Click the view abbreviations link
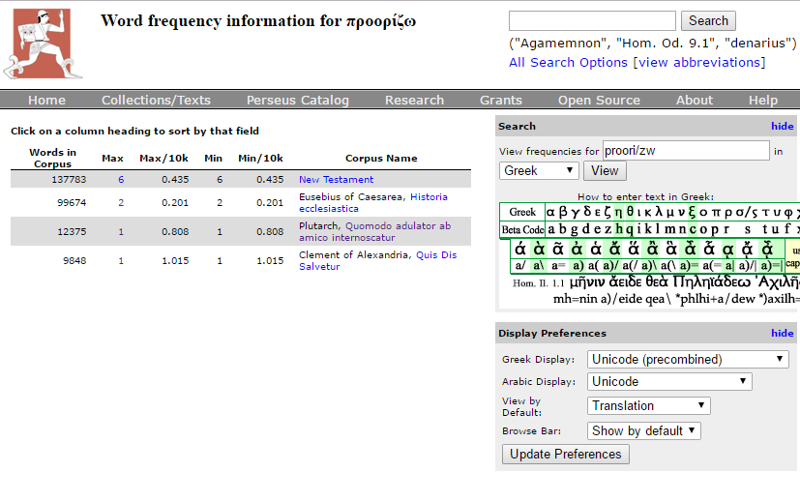 (x=698, y=62)
